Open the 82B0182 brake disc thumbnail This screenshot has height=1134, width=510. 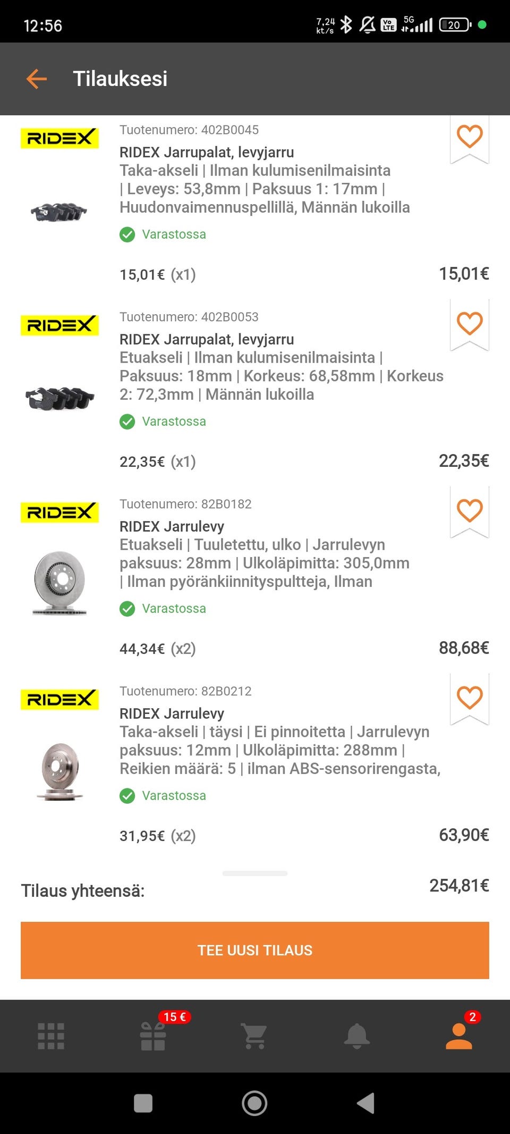(x=59, y=583)
